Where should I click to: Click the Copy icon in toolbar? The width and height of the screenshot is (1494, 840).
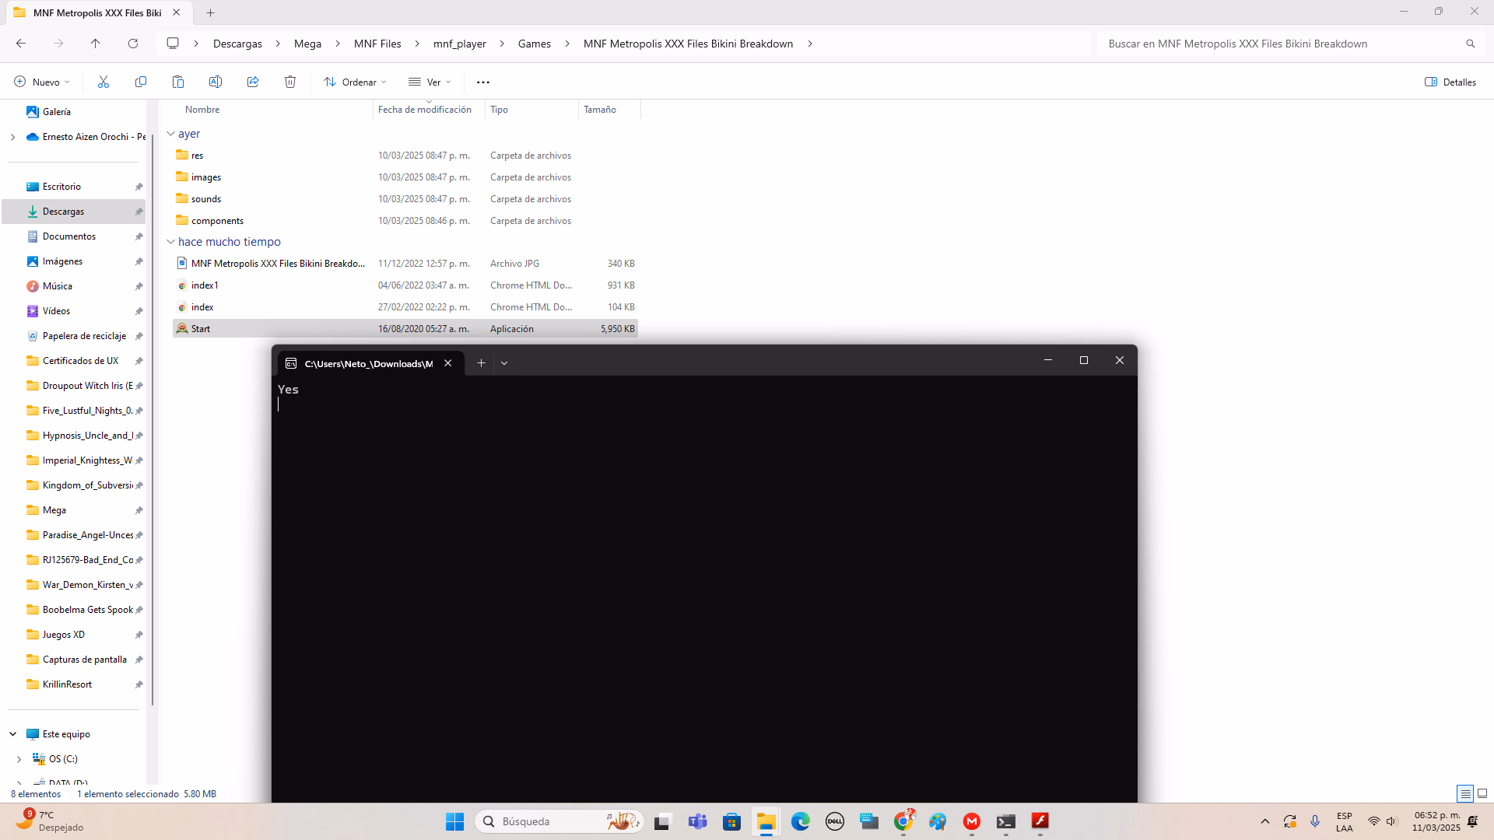(x=141, y=82)
